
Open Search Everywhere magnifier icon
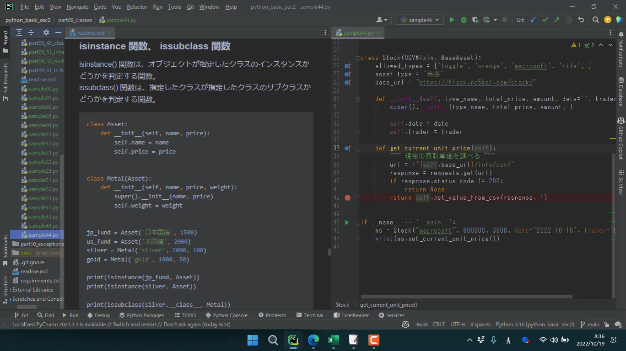point(595,20)
